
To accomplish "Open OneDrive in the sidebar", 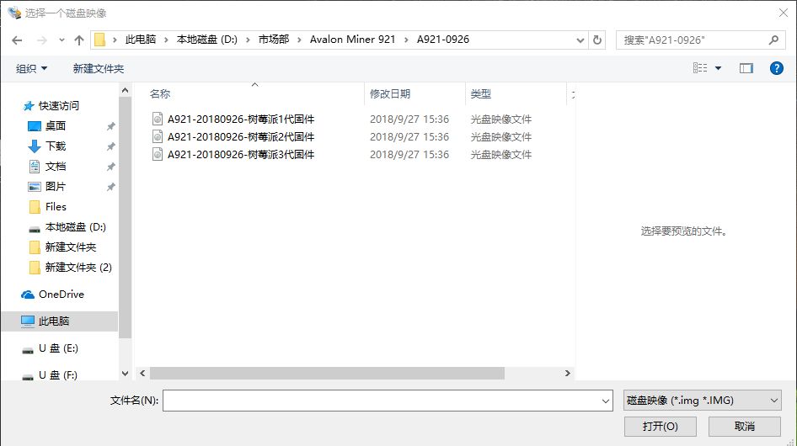I will coord(62,295).
